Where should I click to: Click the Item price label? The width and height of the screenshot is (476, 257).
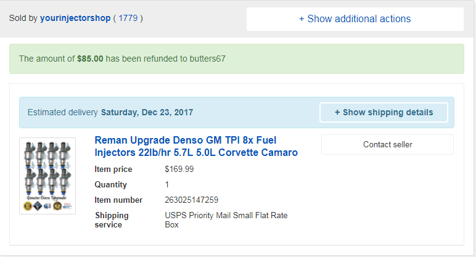[x=113, y=169]
